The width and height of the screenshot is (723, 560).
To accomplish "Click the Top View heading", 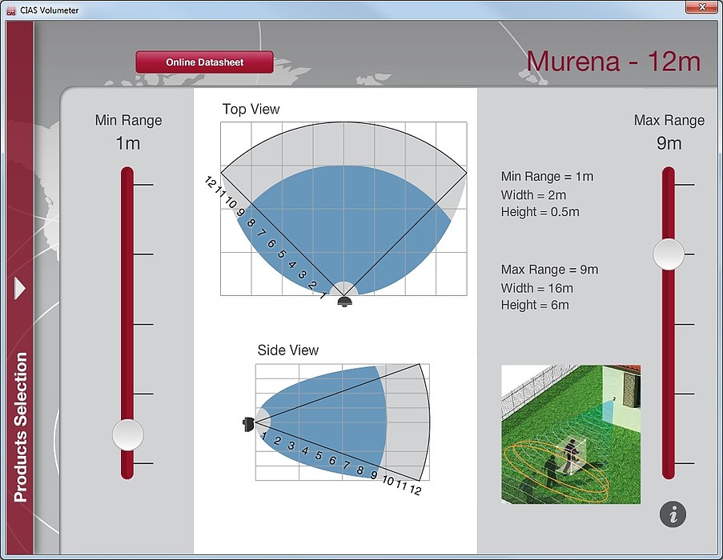I will click(x=251, y=109).
